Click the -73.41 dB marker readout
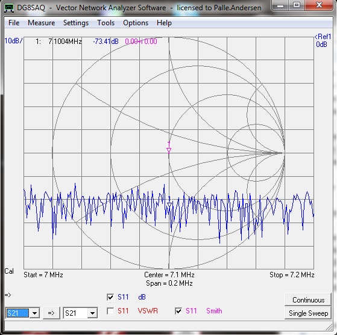This screenshot has height=335, width=337. pyautogui.click(x=106, y=41)
